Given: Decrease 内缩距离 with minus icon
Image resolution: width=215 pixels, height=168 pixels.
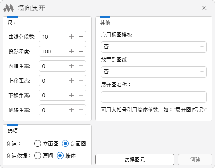Looking at the screenshot, I should (x=81, y=66).
